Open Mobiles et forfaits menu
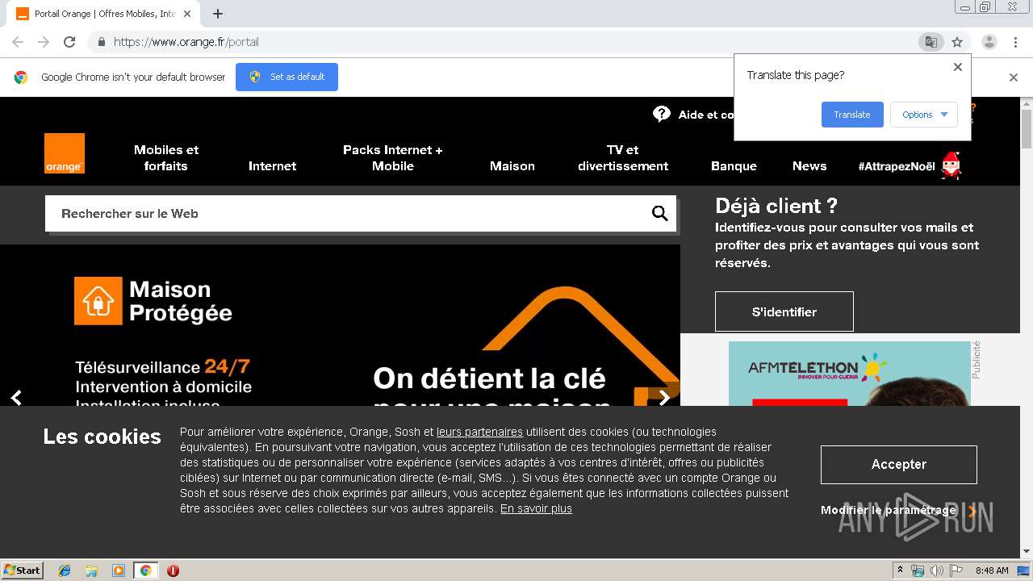1033x581 pixels. [x=166, y=158]
